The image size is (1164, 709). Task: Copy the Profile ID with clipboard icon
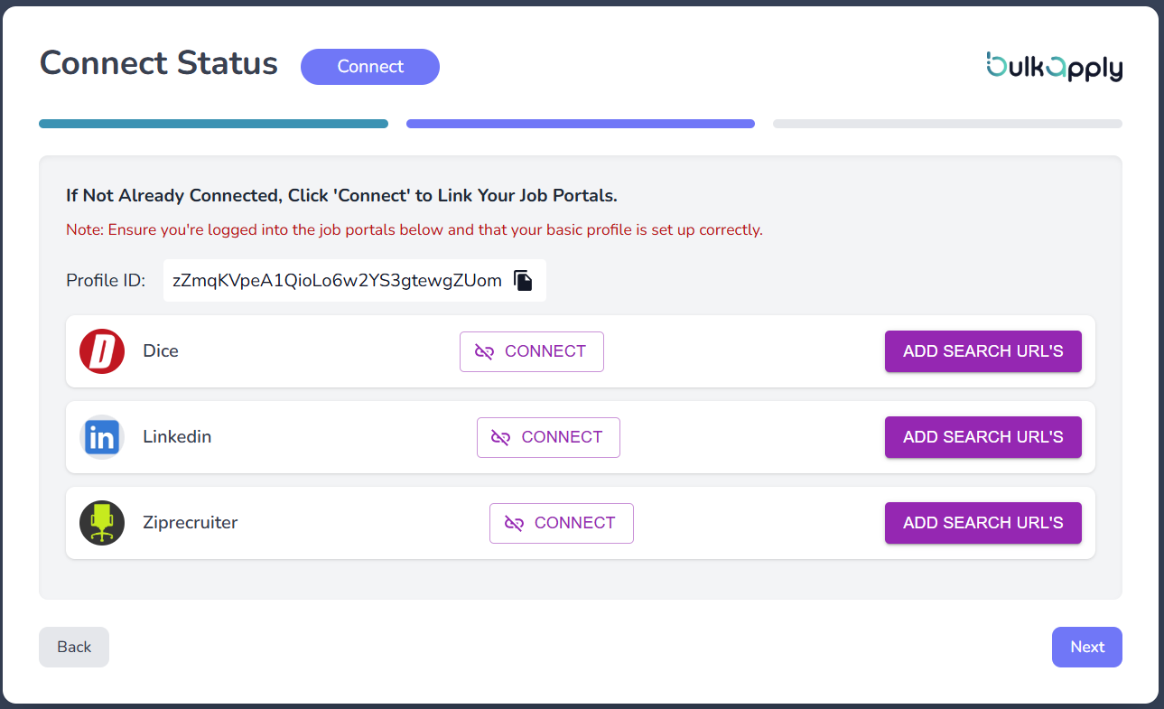(524, 281)
